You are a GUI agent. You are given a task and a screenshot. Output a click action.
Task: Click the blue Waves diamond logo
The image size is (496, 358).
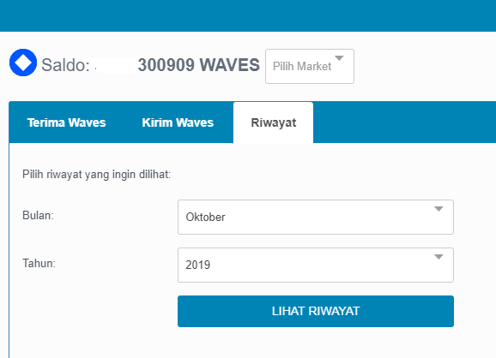click(23, 63)
